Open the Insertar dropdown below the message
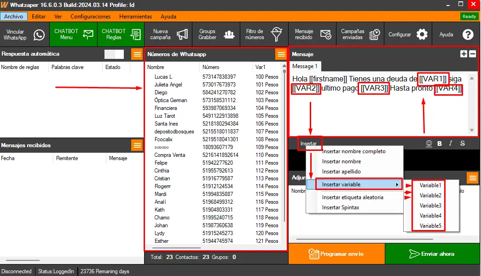The width and height of the screenshot is (481, 276). pyautogui.click(x=309, y=144)
